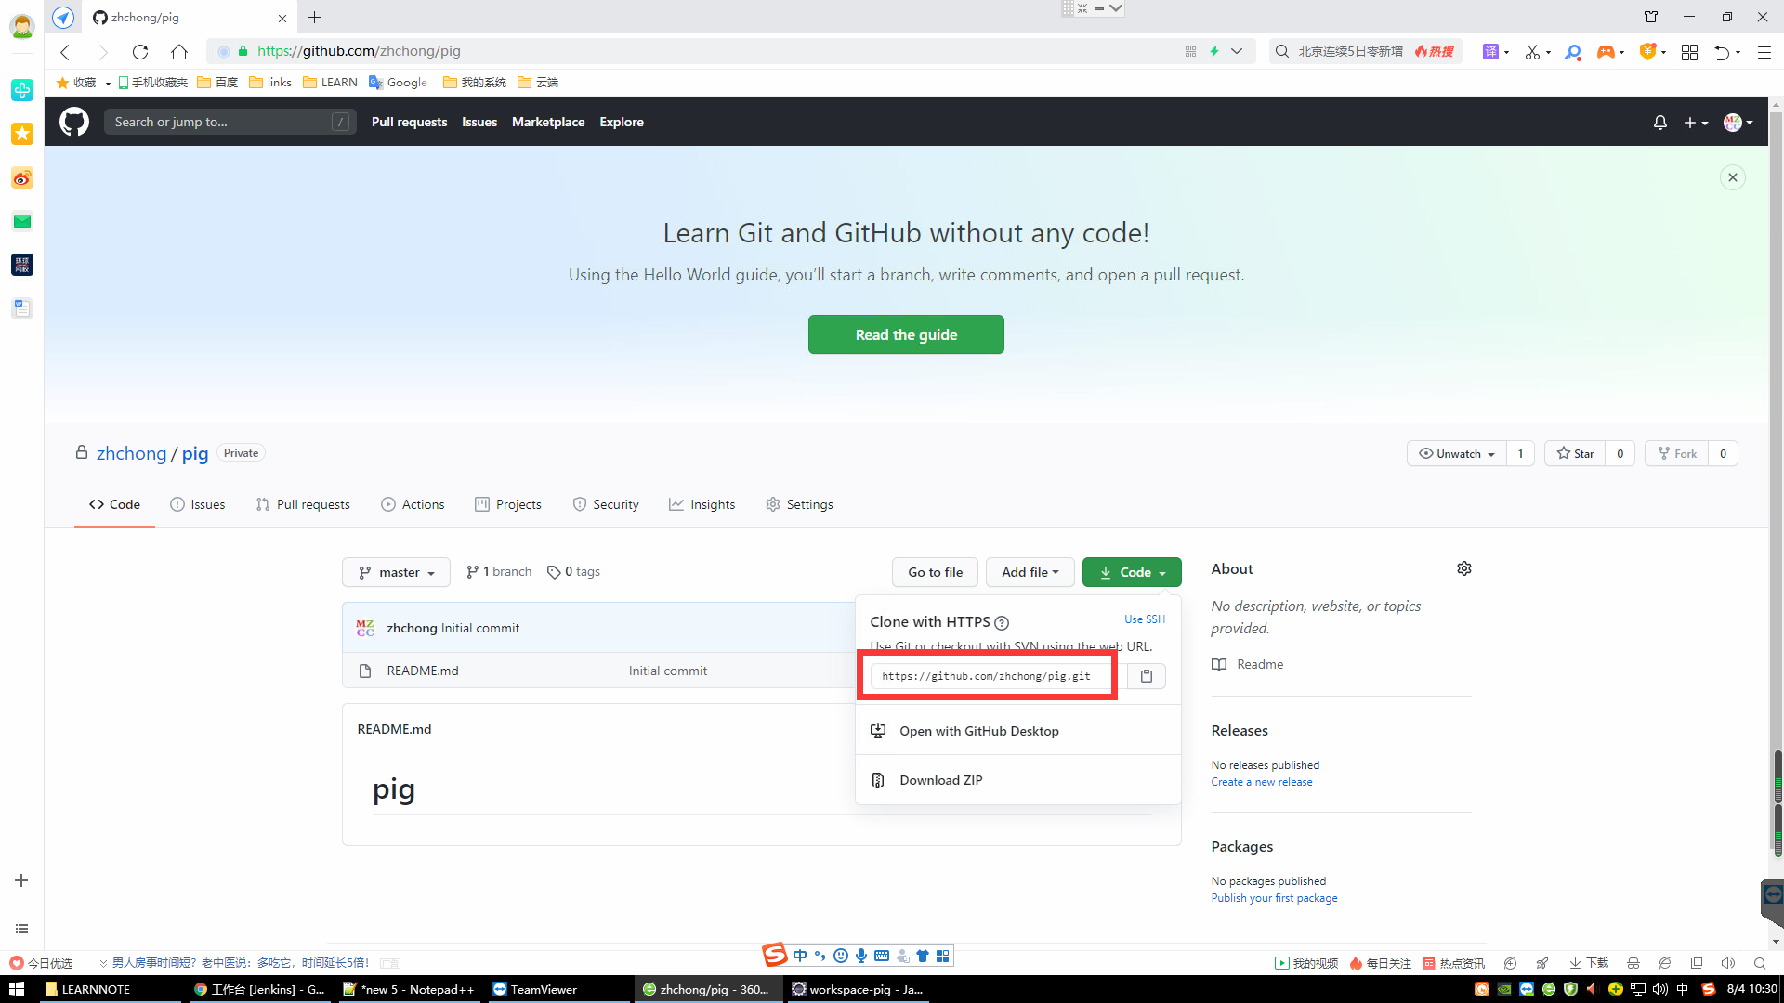Viewport: 1784px width, 1003px height.
Task: Open the Windows Start button
Action: coord(17,989)
